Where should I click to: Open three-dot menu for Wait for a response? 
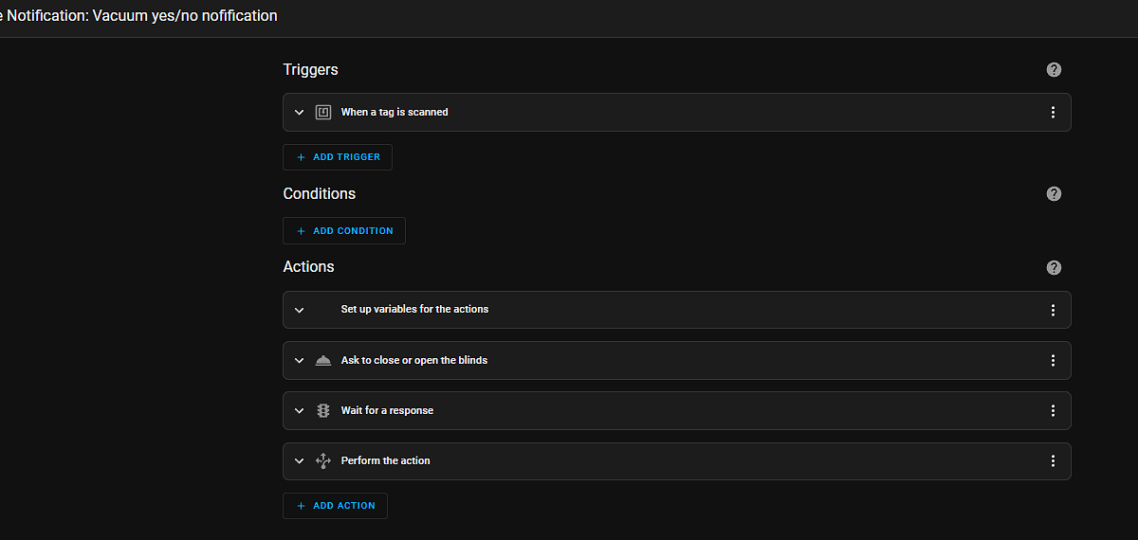(x=1053, y=410)
